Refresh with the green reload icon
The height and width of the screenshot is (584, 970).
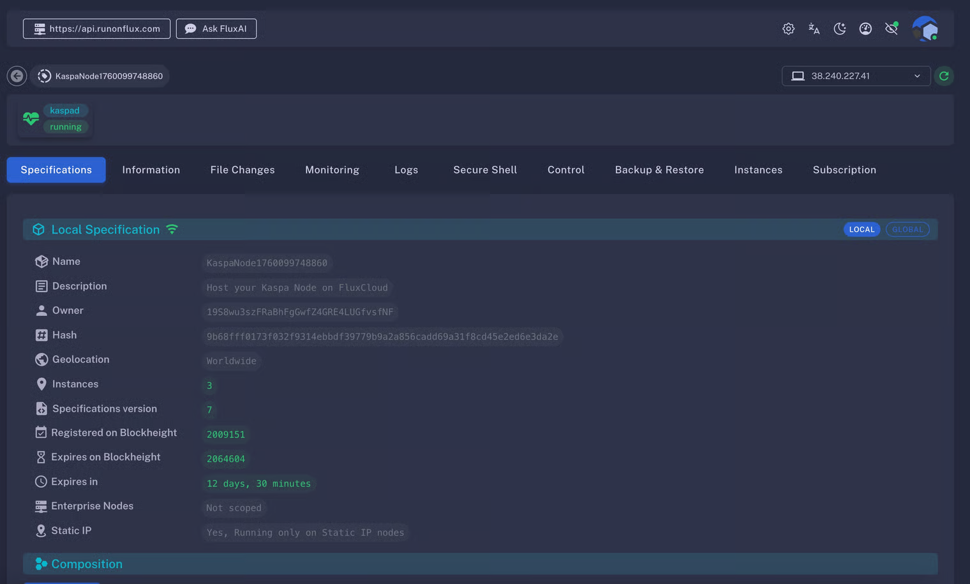click(x=944, y=76)
